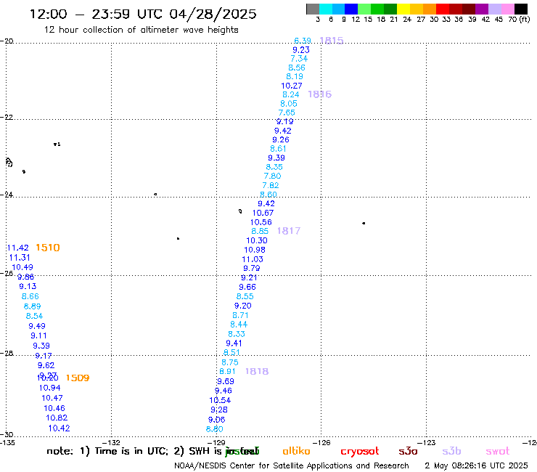Click the wave height value '9.23'
Screen dimensions: 537x472
coord(301,49)
